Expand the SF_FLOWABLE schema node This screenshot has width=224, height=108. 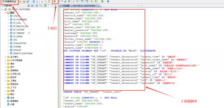[x=8, y=19]
